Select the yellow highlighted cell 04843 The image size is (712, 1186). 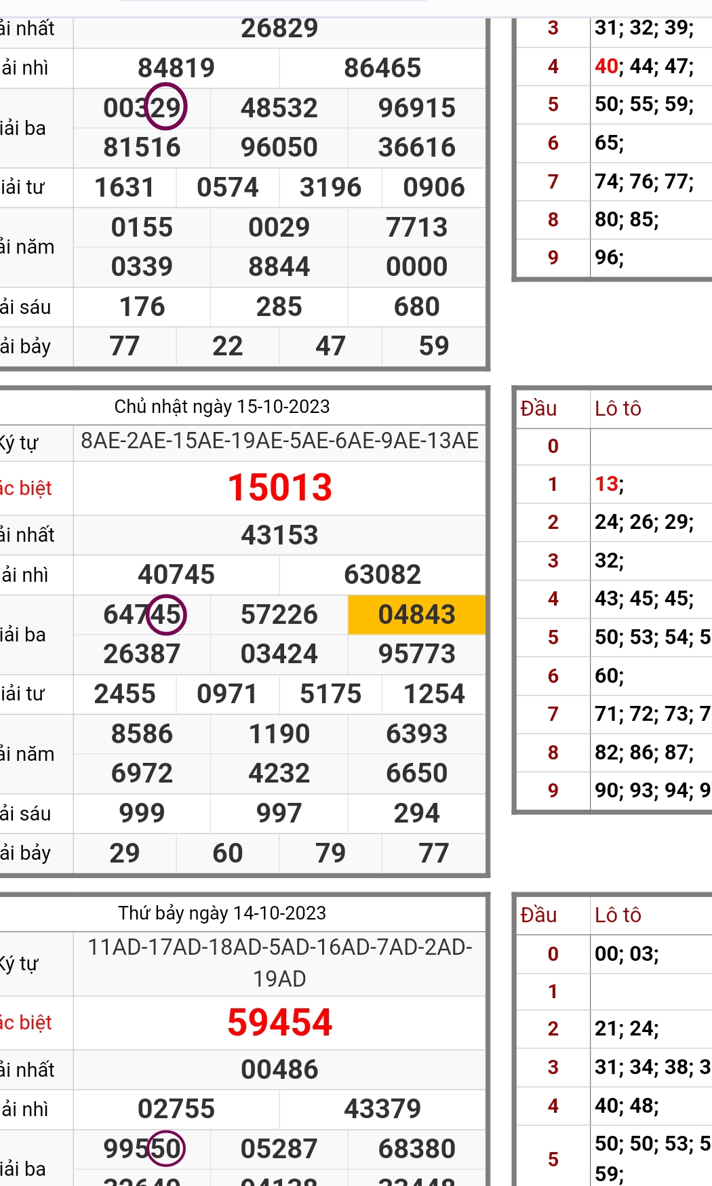[x=416, y=614]
